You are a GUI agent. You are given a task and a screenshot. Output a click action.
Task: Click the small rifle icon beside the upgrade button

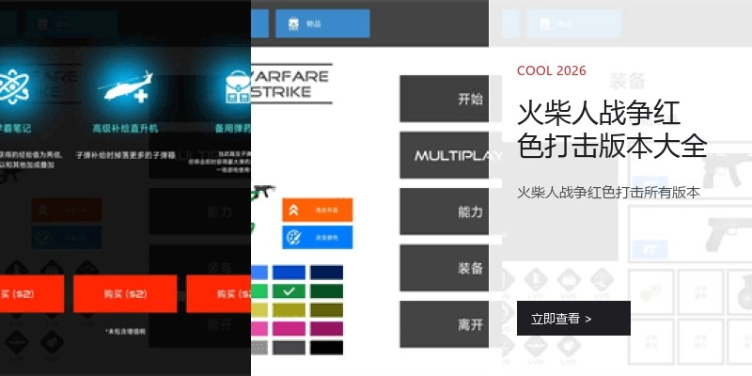263,192
